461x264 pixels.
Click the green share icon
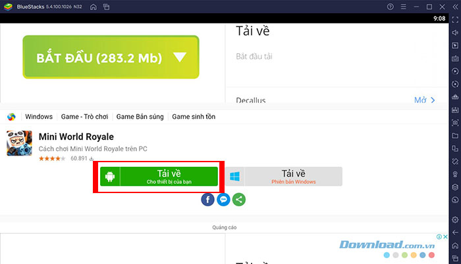[239, 200]
